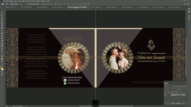Select the Crop tool

tap(2, 20)
